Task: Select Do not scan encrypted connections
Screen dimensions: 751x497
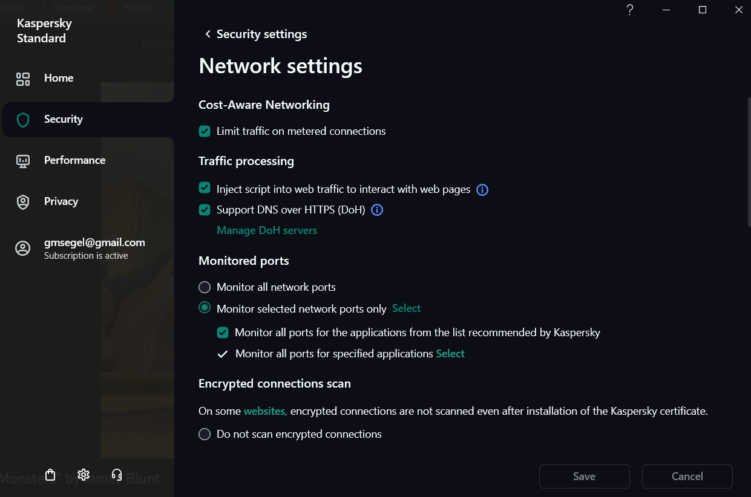Action: [205, 434]
